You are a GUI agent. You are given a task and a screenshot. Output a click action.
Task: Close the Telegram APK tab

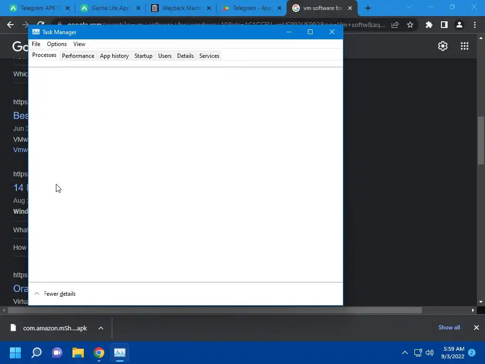67,8
